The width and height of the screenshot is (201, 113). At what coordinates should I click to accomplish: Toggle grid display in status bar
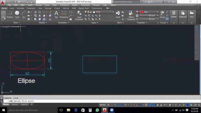point(108,105)
